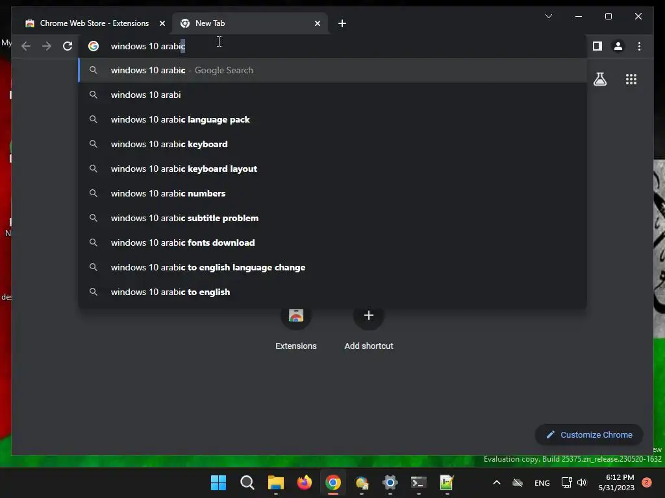Launch Firefox from the taskbar
Viewport: 665px width, 498px height.
(304, 482)
